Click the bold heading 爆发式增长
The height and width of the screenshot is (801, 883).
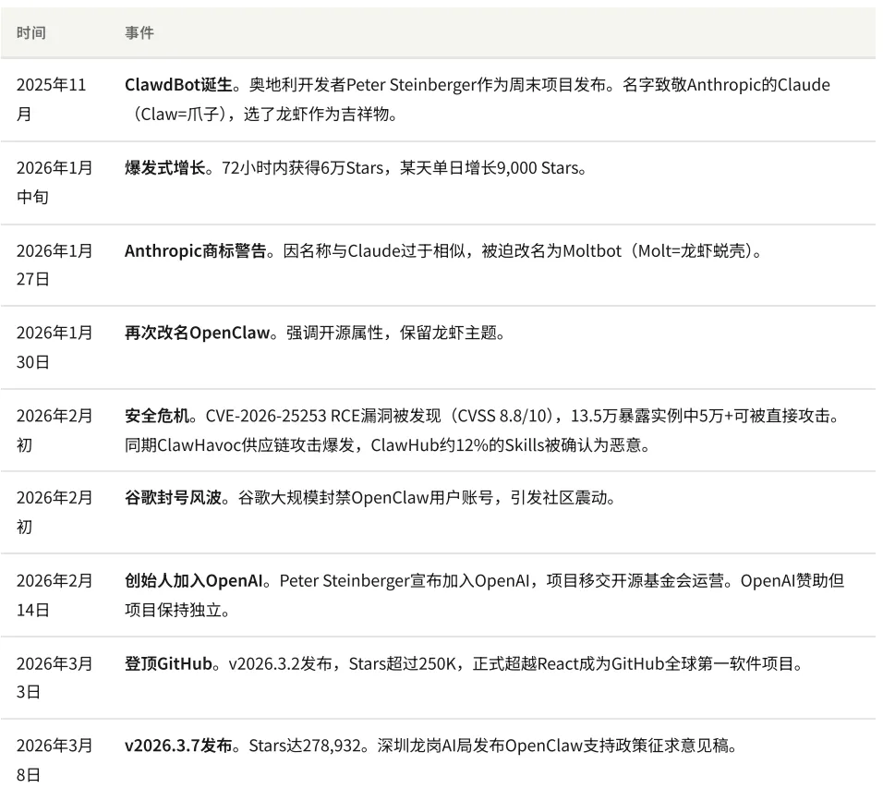click(x=165, y=168)
